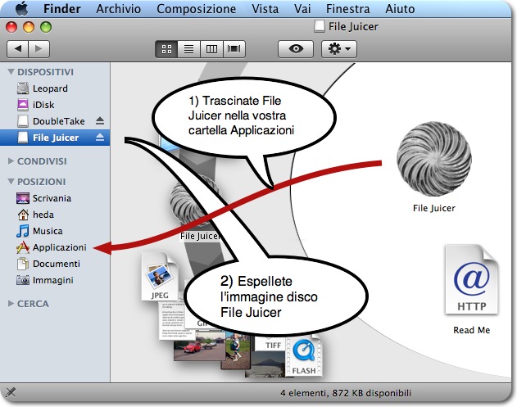Open Applicazioni folder in sidebar
The height and width of the screenshot is (407, 517).
point(55,247)
